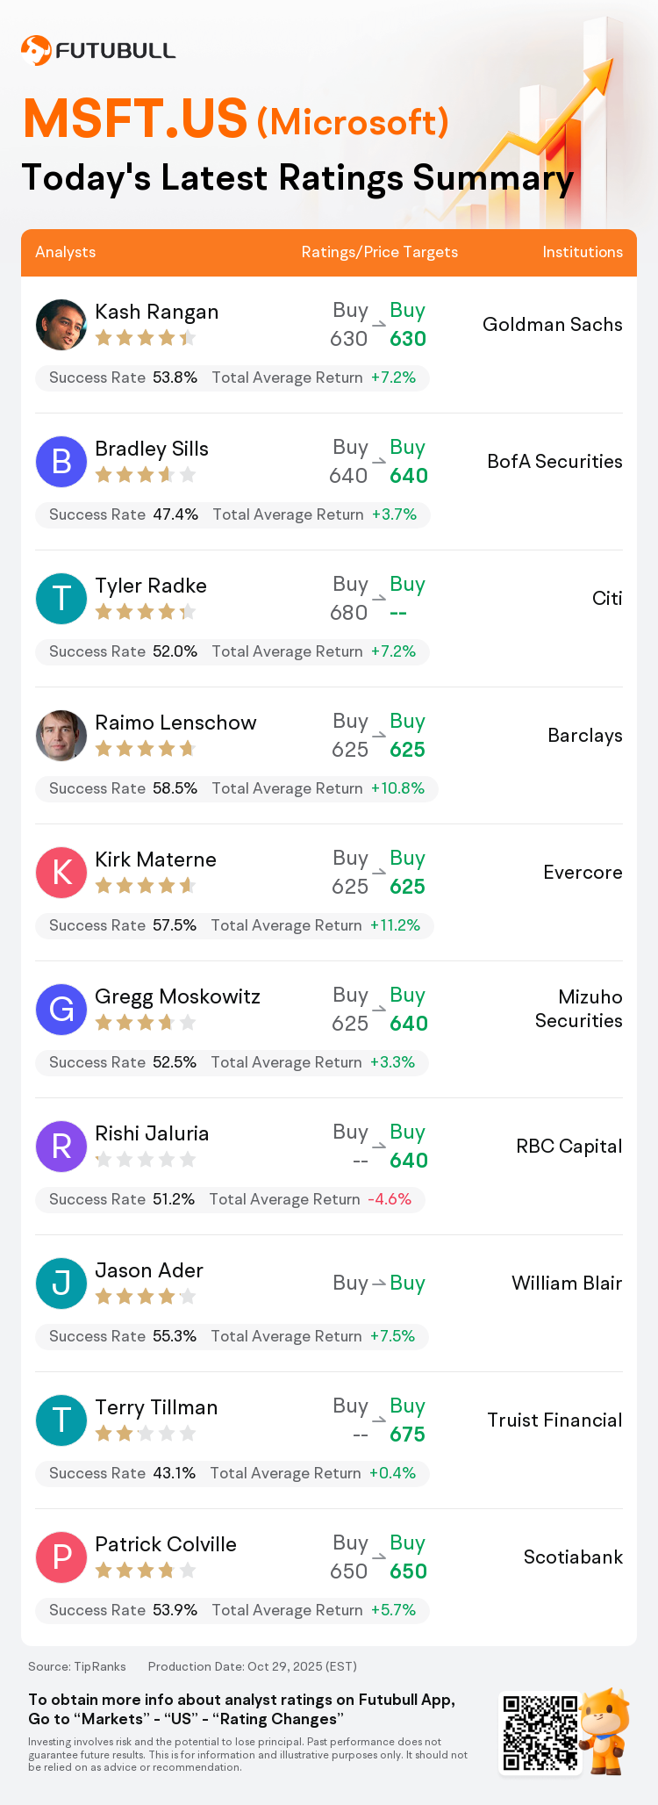Open the Terry Tillman analyst name

(x=156, y=1407)
